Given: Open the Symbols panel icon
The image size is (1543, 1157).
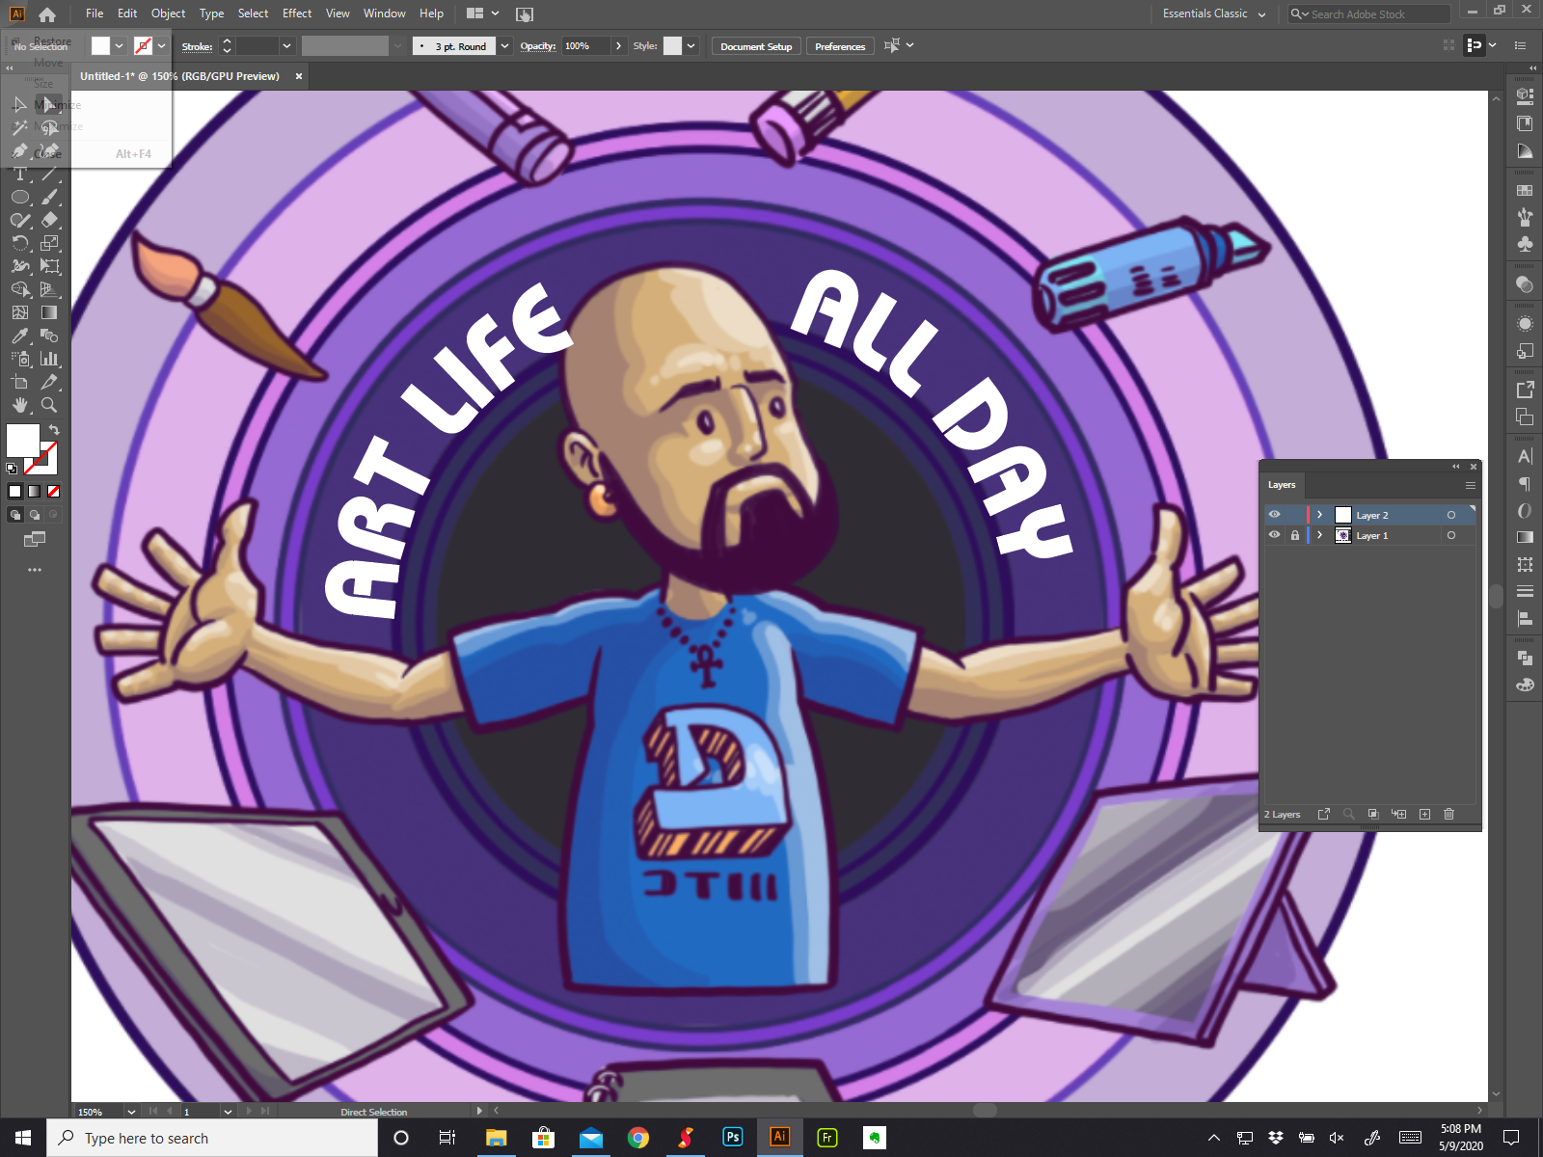Looking at the screenshot, I should pos(1525,244).
